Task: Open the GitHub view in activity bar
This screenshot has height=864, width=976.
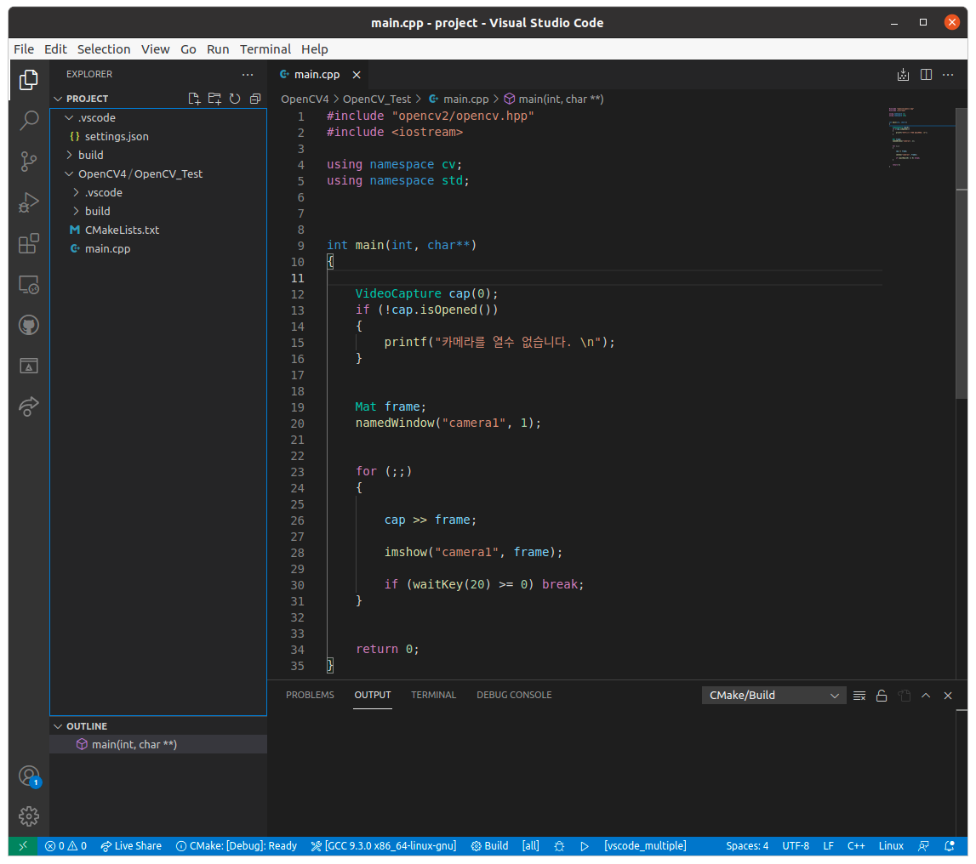Action: pyautogui.click(x=29, y=326)
